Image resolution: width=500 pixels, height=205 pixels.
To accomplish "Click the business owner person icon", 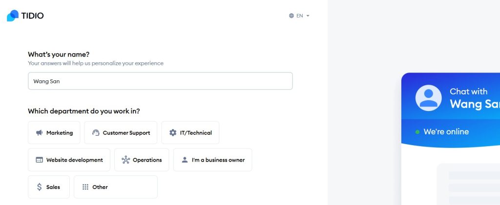I will [185, 160].
